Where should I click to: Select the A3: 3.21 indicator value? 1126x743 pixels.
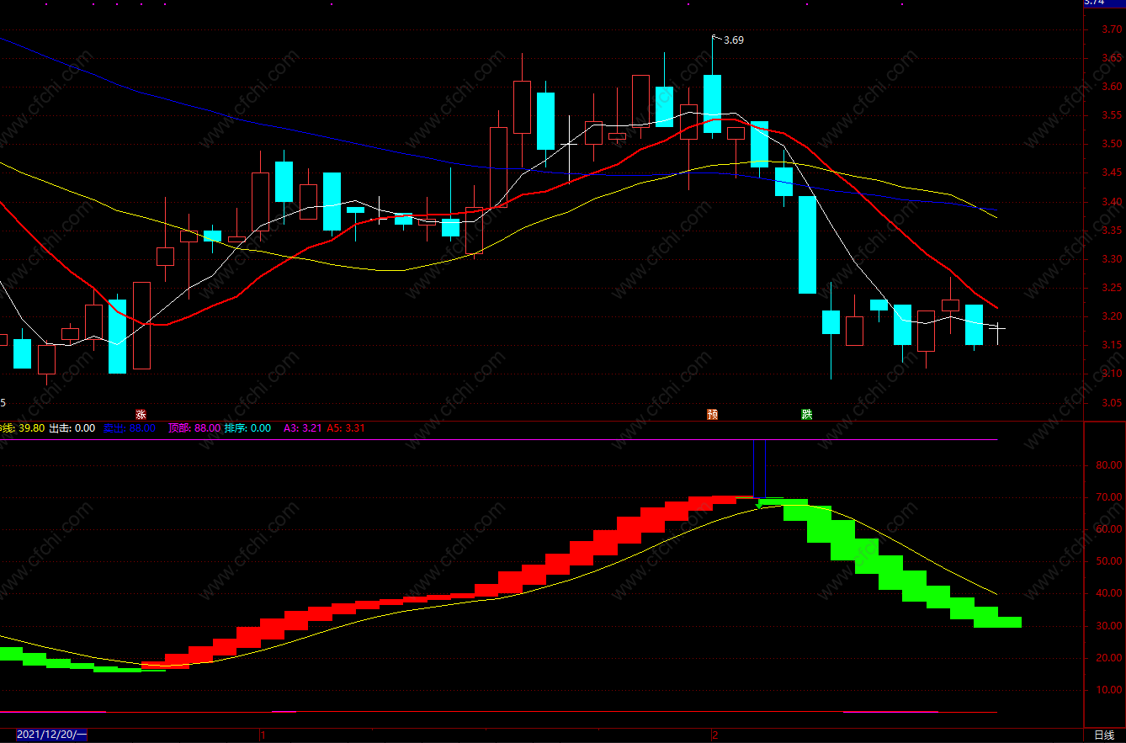(303, 428)
